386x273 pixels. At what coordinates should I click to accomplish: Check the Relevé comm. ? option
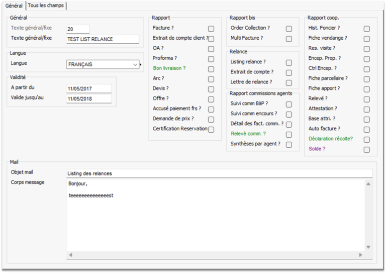pos(289,134)
